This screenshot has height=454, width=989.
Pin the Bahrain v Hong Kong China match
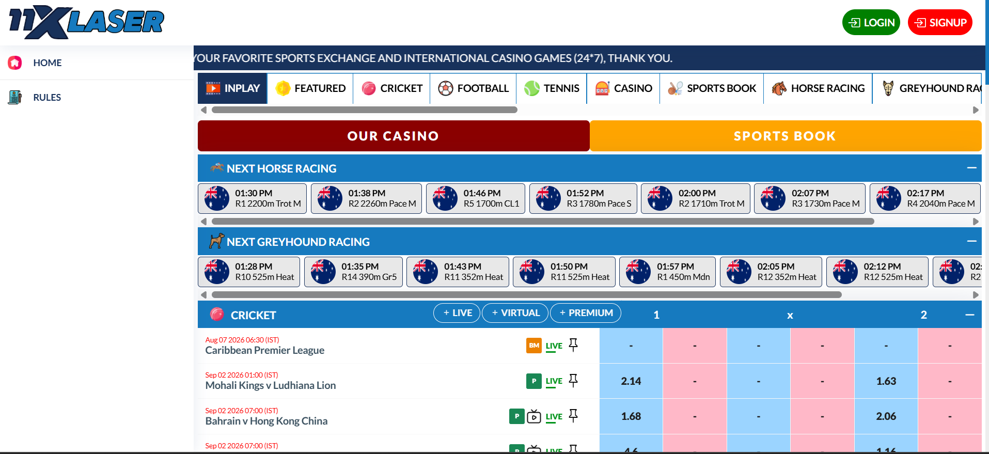click(573, 416)
